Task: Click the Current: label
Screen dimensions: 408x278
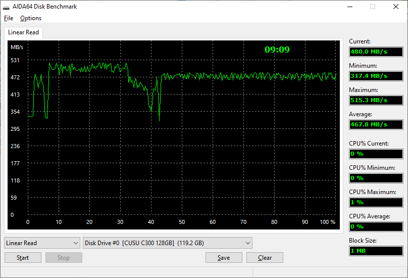Action: (360, 41)
